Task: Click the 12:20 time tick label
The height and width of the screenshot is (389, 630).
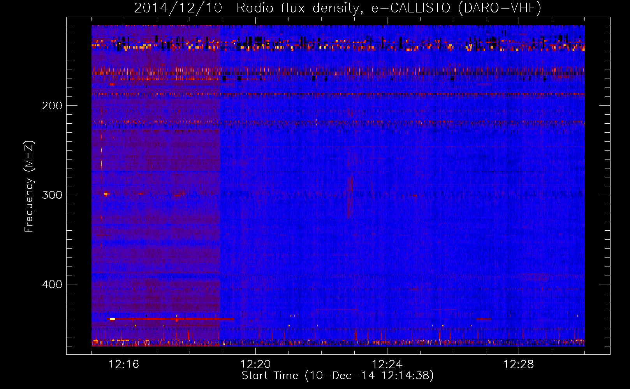Action: click(x=255, y=364)
